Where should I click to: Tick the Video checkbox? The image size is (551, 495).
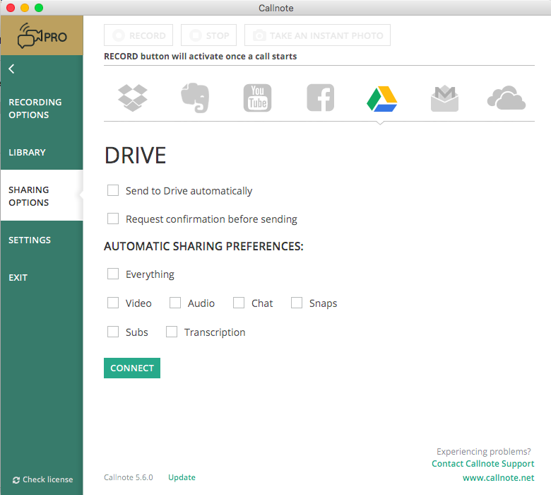(113, 303)
